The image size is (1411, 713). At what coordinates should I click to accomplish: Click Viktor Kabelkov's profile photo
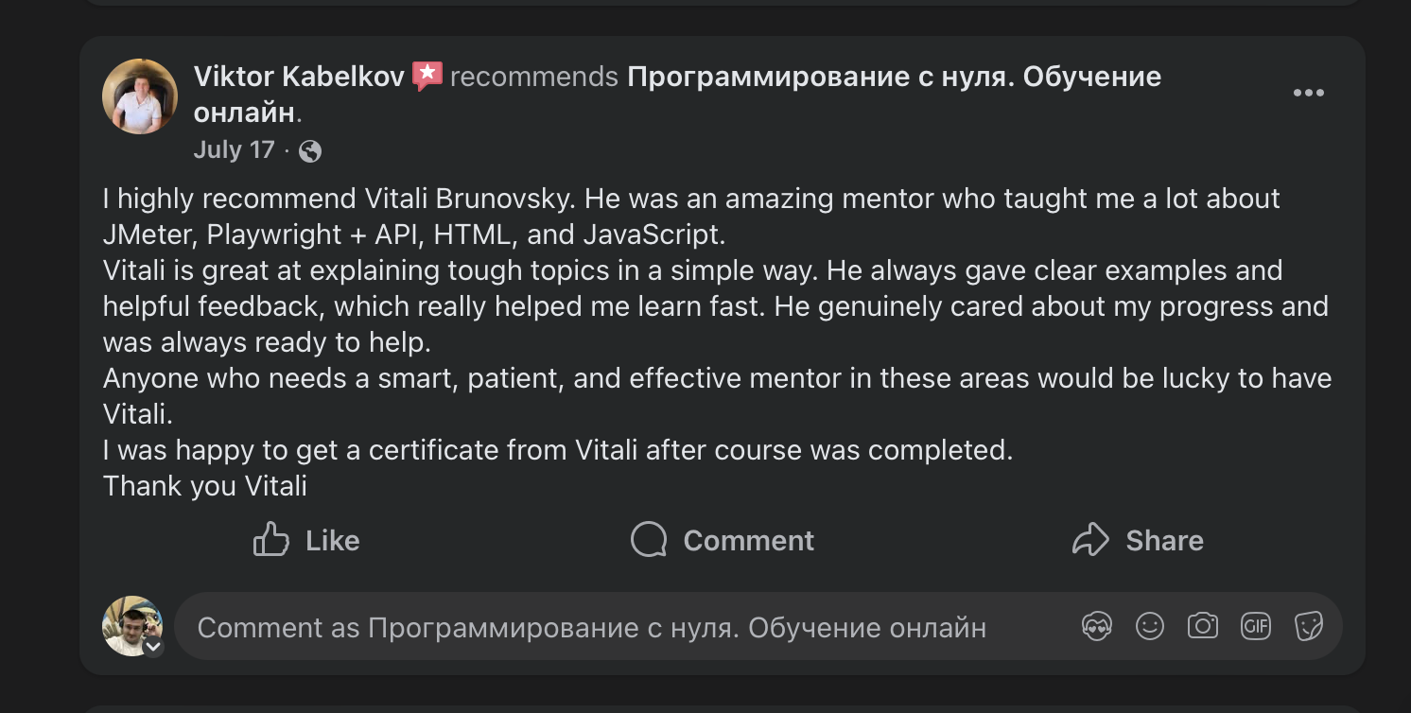tap(140, 96)
